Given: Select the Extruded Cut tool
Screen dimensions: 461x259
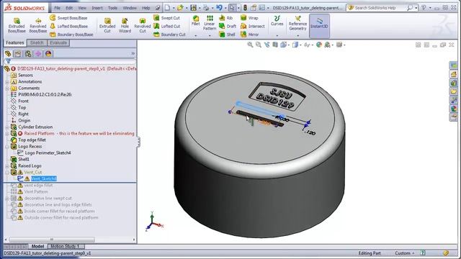Looking at the screenshot, I should point(107,25).
